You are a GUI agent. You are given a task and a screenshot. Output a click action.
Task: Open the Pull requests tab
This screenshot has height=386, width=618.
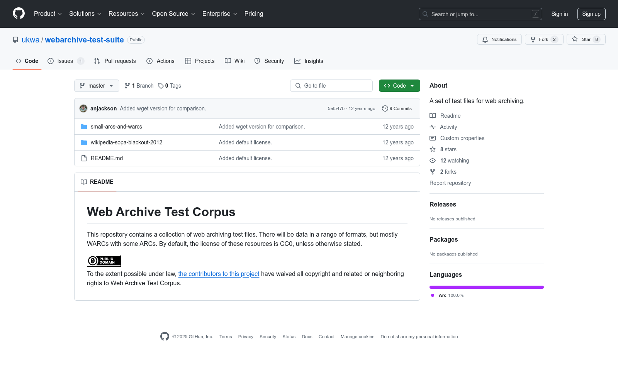click(115, 61)
